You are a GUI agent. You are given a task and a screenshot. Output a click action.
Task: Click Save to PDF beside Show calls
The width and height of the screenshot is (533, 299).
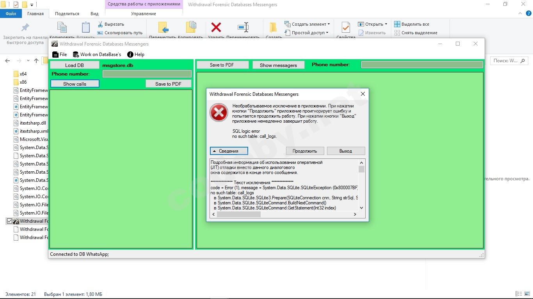[169, 84]
